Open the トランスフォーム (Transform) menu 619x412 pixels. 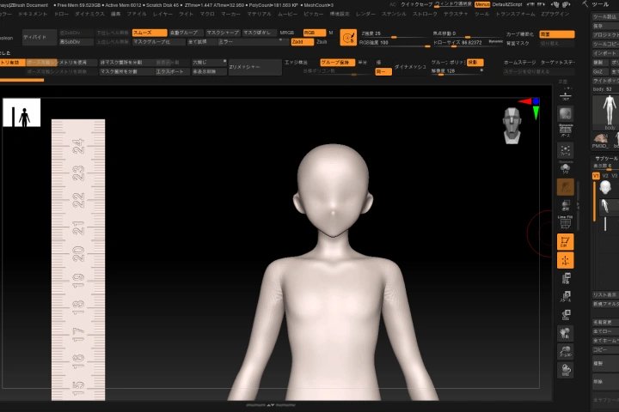tap(515, 14)
